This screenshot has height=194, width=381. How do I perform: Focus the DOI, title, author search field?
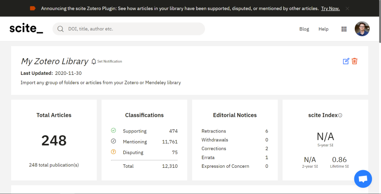133,29
